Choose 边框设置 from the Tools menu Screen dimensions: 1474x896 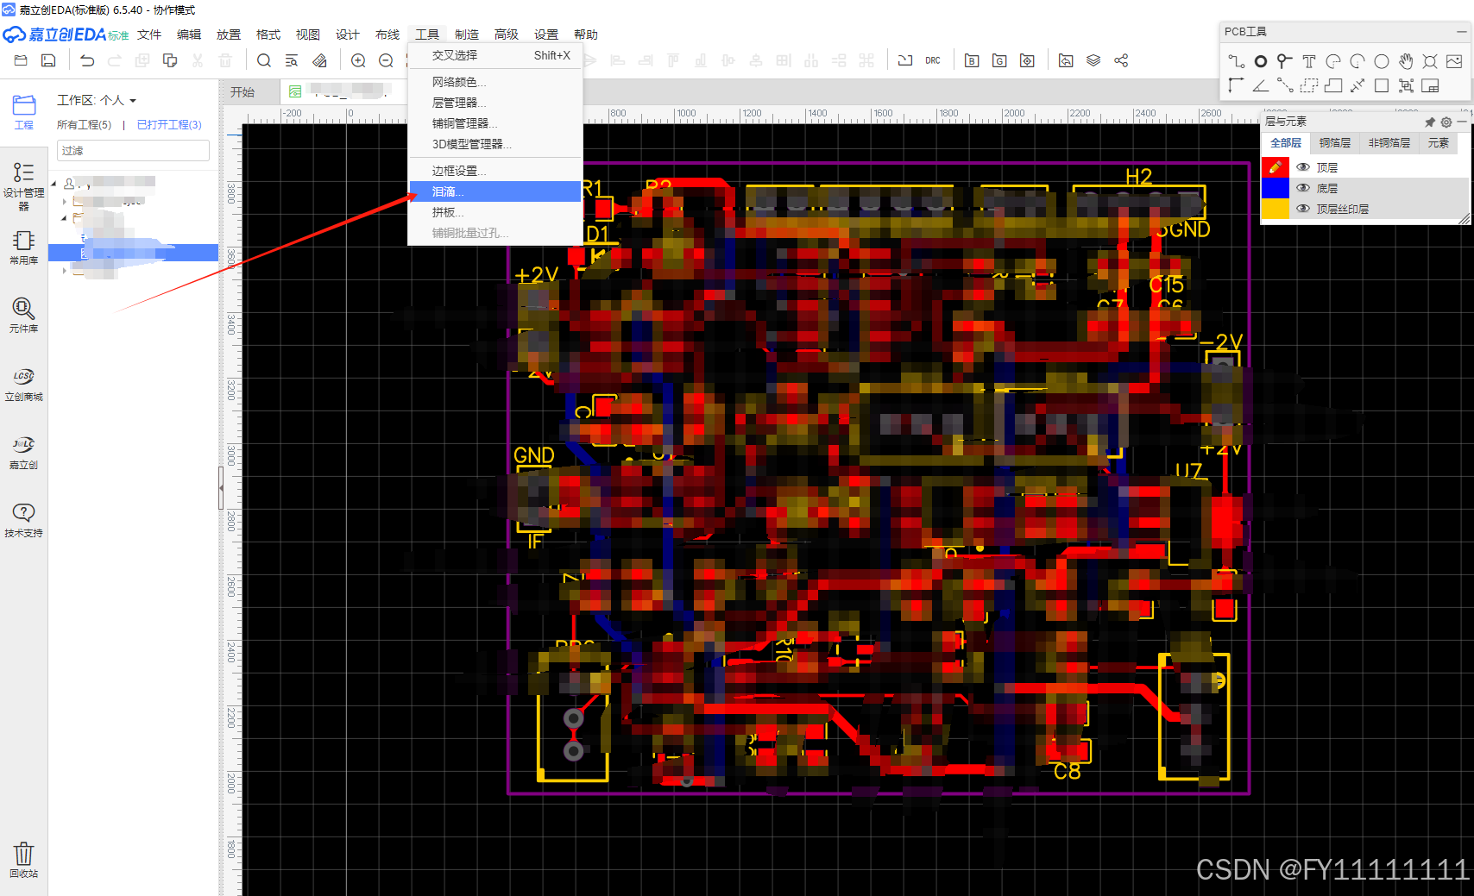pyautogui.click(x=495, y=171)
